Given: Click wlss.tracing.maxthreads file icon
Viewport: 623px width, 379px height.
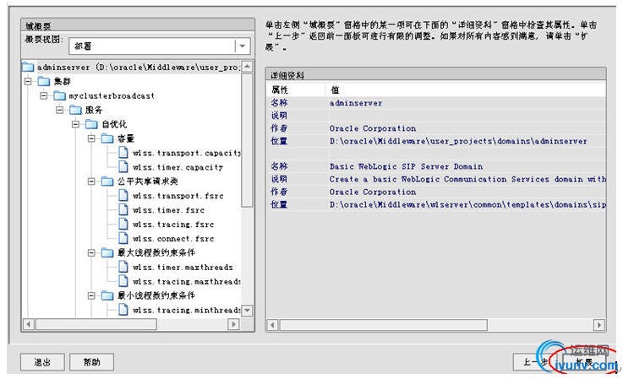Looking at the screenshot, I should point(123,281).
